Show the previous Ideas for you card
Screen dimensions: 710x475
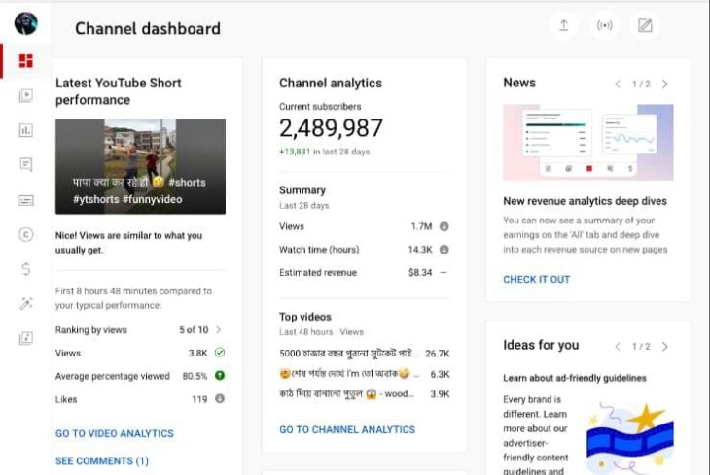pos(618,346)
